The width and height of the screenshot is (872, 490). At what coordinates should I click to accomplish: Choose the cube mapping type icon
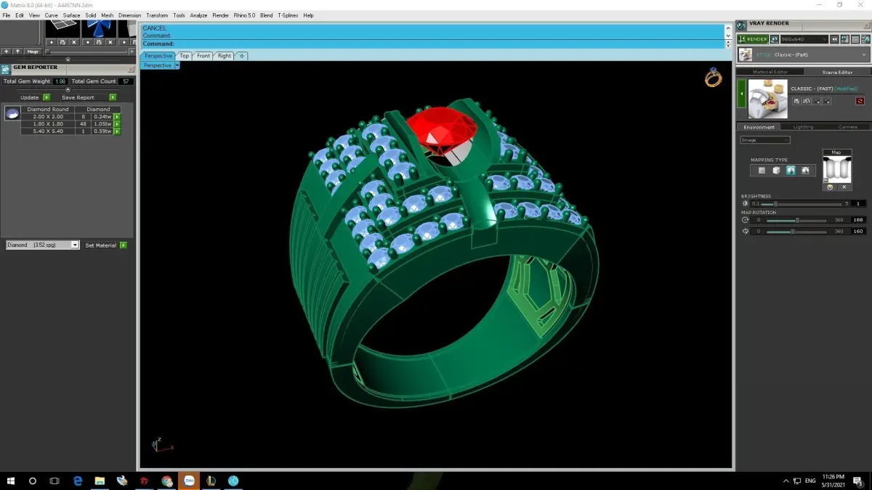pyautogui.click(x=775, y=171)
